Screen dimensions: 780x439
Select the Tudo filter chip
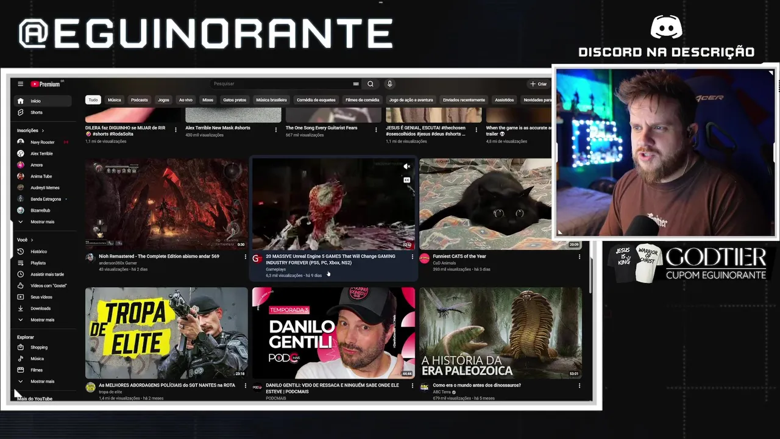pos(93,100)
